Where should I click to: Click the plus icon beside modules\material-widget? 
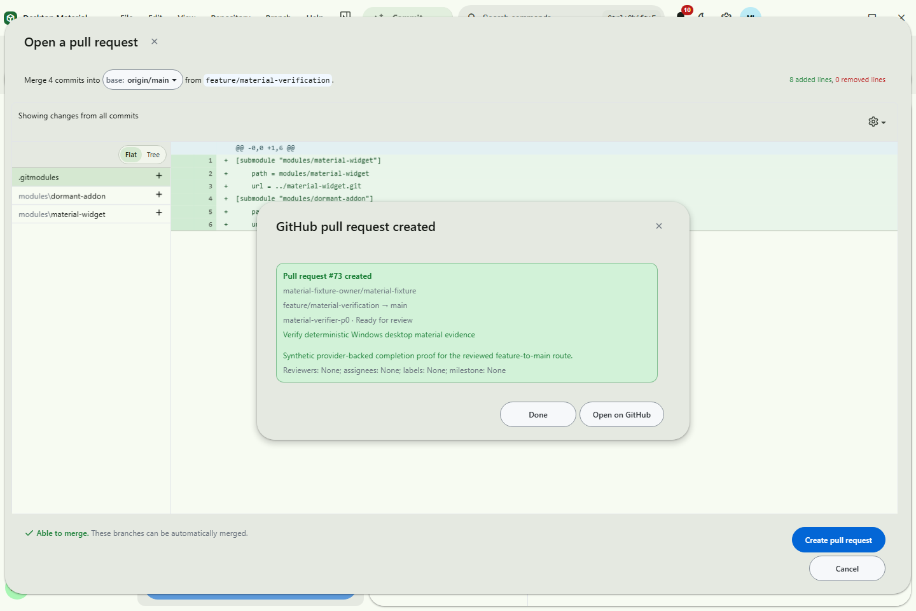[x=159, y=213]
